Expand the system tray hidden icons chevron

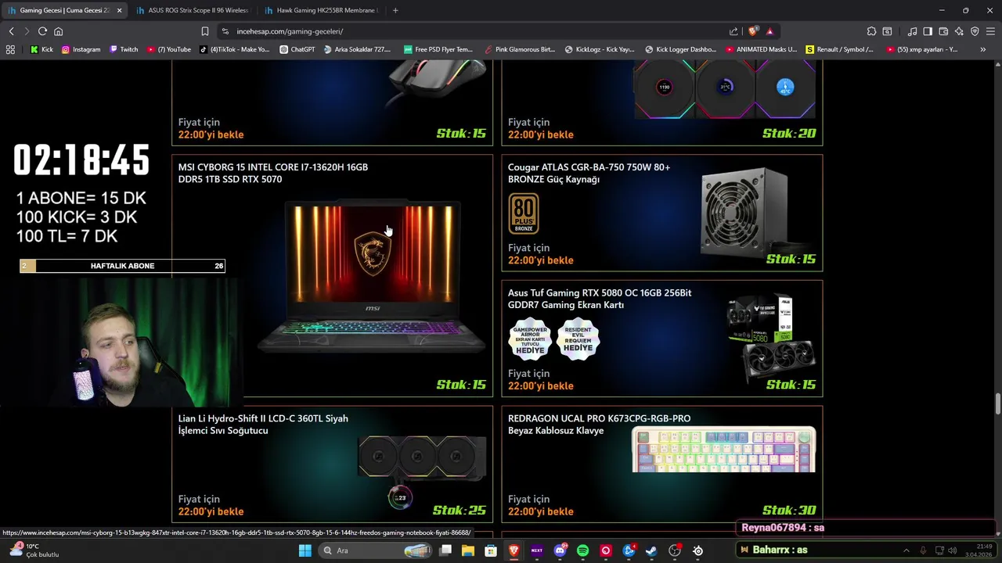[906, 550]
